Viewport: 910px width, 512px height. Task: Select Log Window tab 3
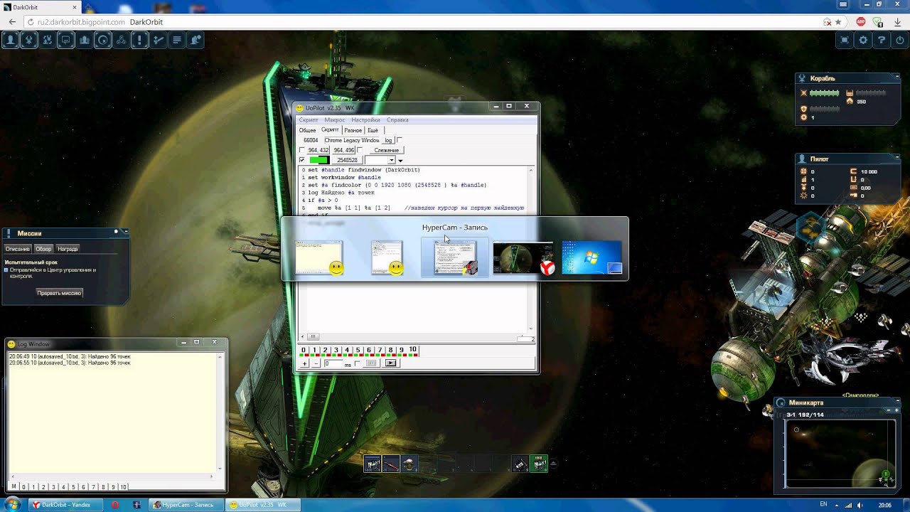click(53, 487)
